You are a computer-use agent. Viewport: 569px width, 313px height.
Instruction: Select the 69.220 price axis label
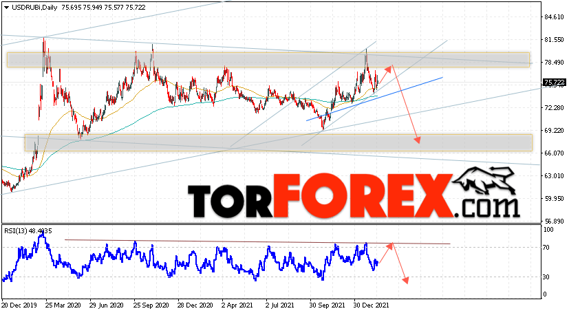(554, 130)
